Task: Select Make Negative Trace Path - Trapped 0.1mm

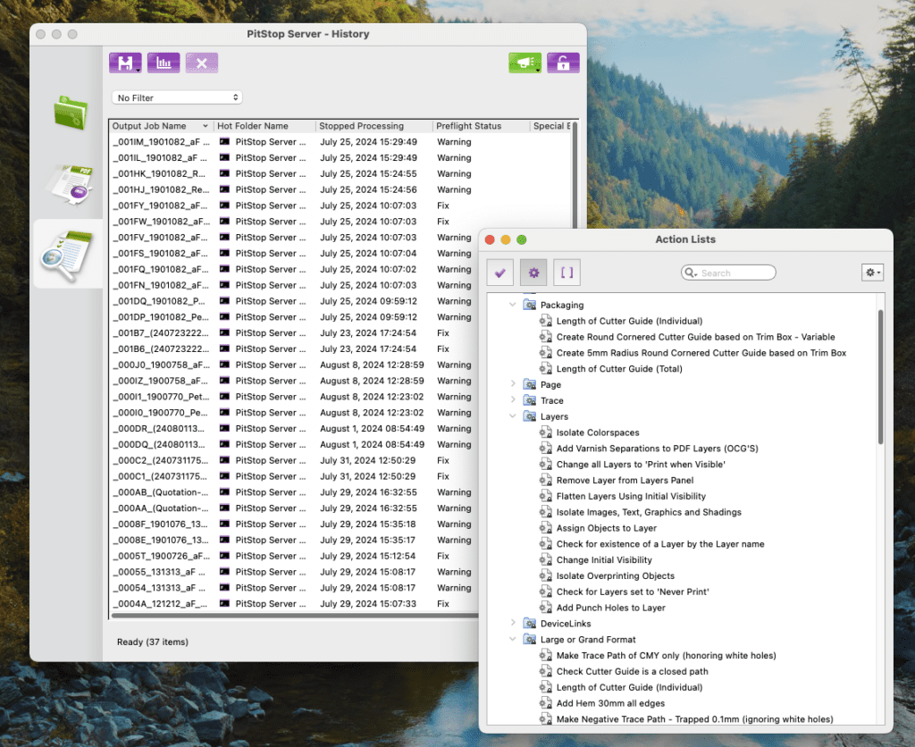Action: click(x=694, y=719)
